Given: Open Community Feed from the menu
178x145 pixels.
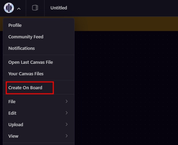Looking at the screenshot, I should (x=39, y=37).
